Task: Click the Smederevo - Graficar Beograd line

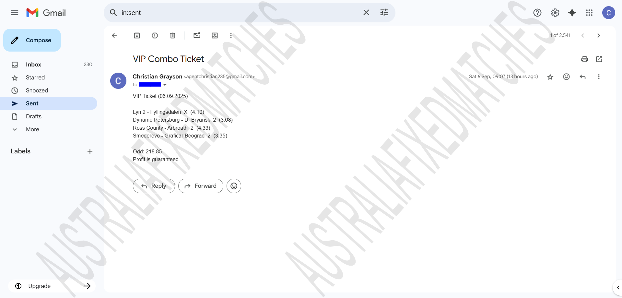Action: point(180,136)
